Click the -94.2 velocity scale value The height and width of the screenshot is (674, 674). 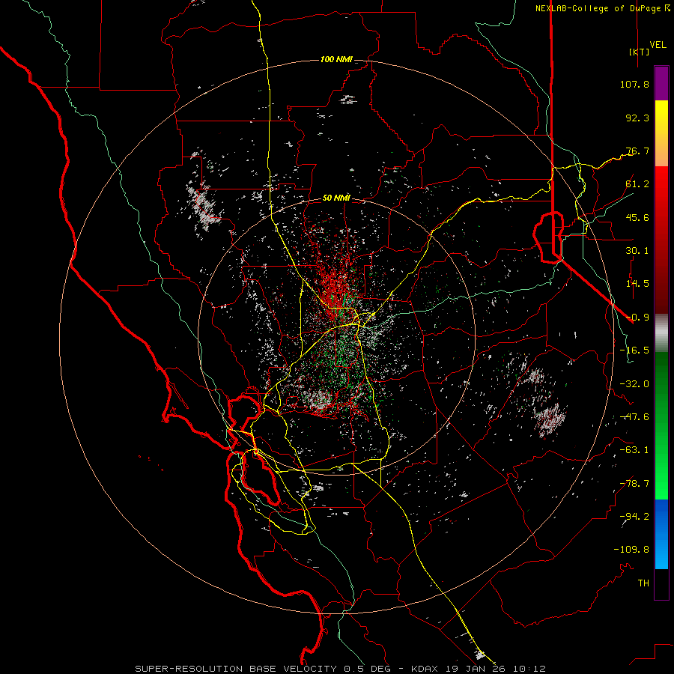(x=634, y=517)
